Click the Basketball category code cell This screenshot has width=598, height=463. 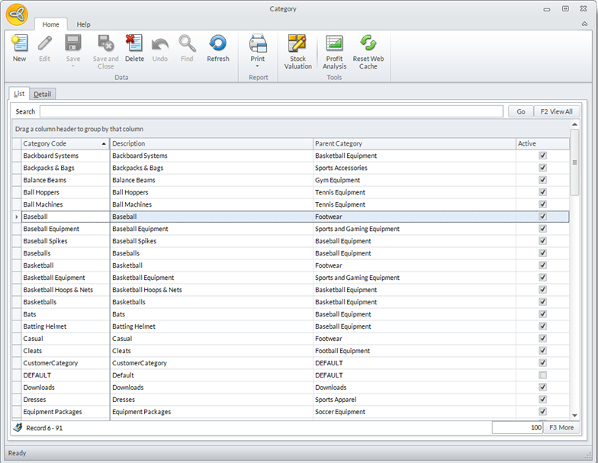coord(66,265)
